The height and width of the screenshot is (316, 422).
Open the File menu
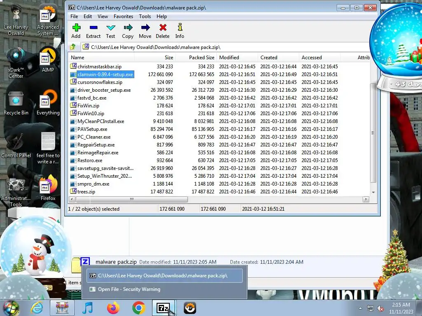74,16
